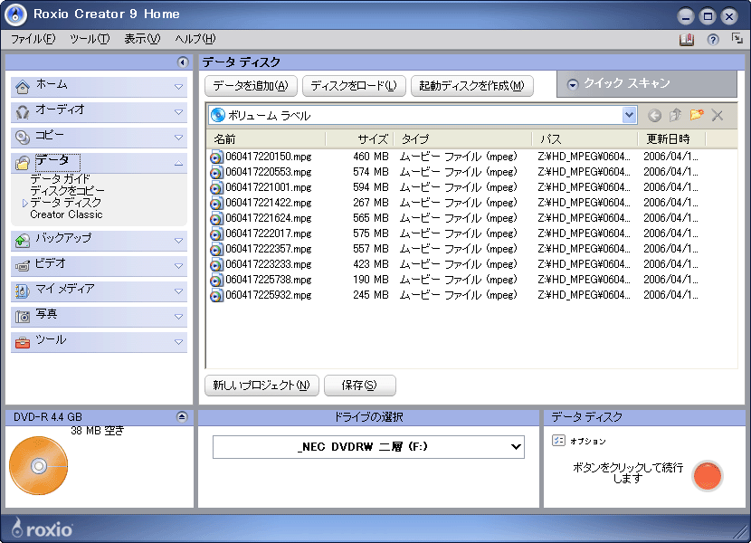Click icon of 060417220150.mpg file
Screen dimensions: 751x543
tap(216, 157)
